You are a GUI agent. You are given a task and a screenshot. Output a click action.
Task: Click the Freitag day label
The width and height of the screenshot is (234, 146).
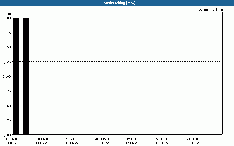pyautogui.click(x=132, y=139)
